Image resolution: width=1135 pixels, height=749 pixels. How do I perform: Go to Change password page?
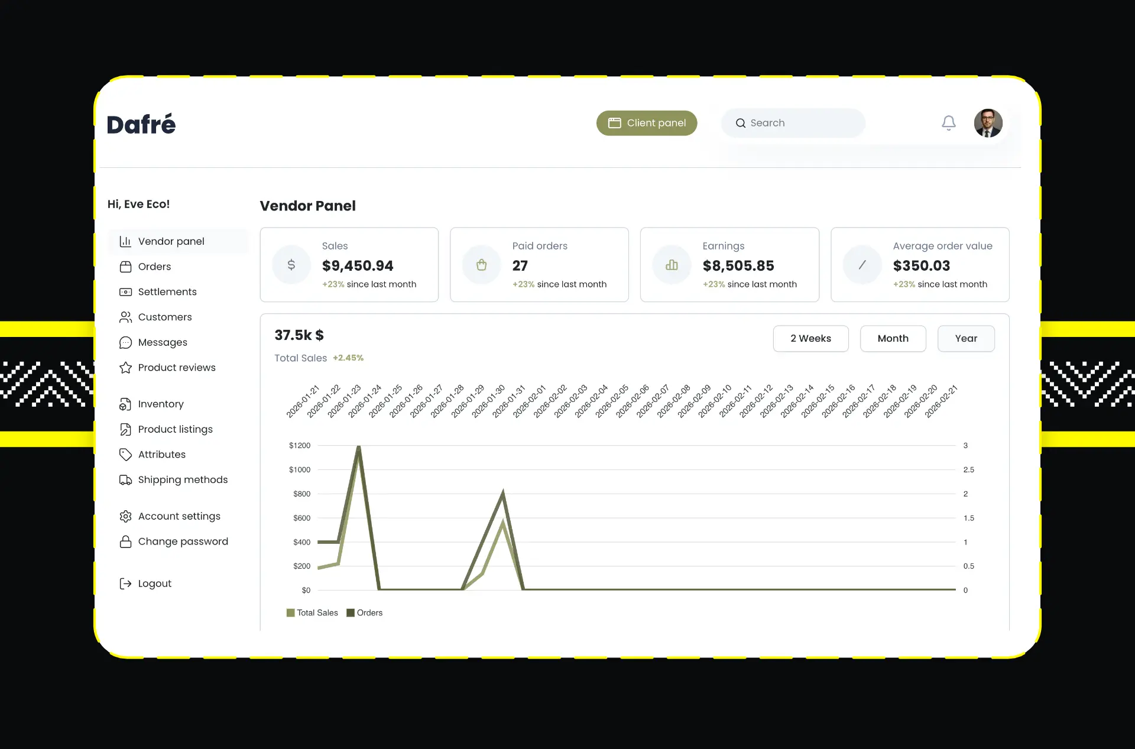183,542
